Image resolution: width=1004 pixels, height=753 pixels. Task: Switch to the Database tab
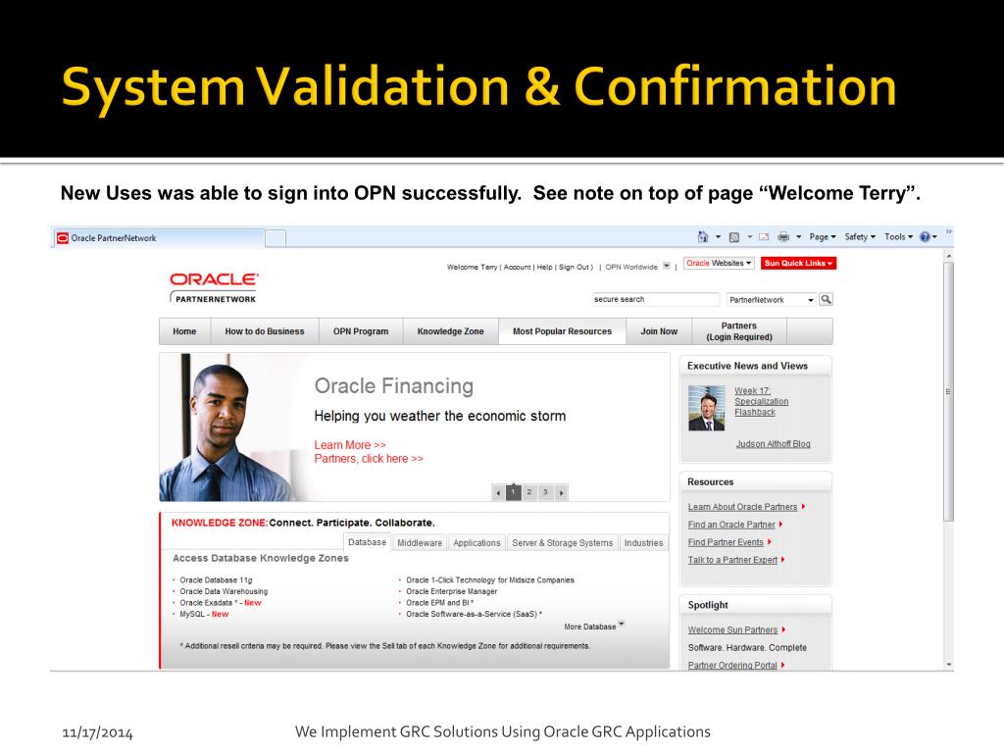pos(367,541)
